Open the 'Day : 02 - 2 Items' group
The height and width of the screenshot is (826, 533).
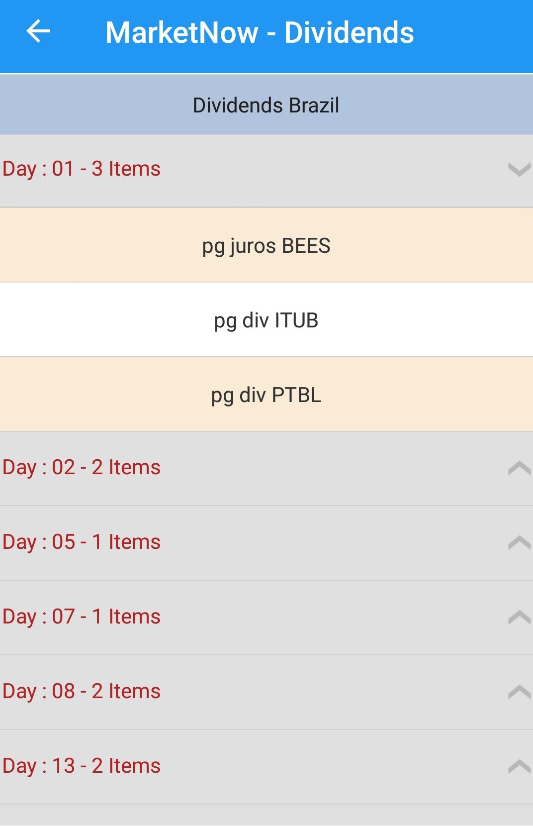82,468
